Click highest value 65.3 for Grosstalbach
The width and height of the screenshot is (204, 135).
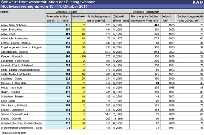[x=108, y=52]
